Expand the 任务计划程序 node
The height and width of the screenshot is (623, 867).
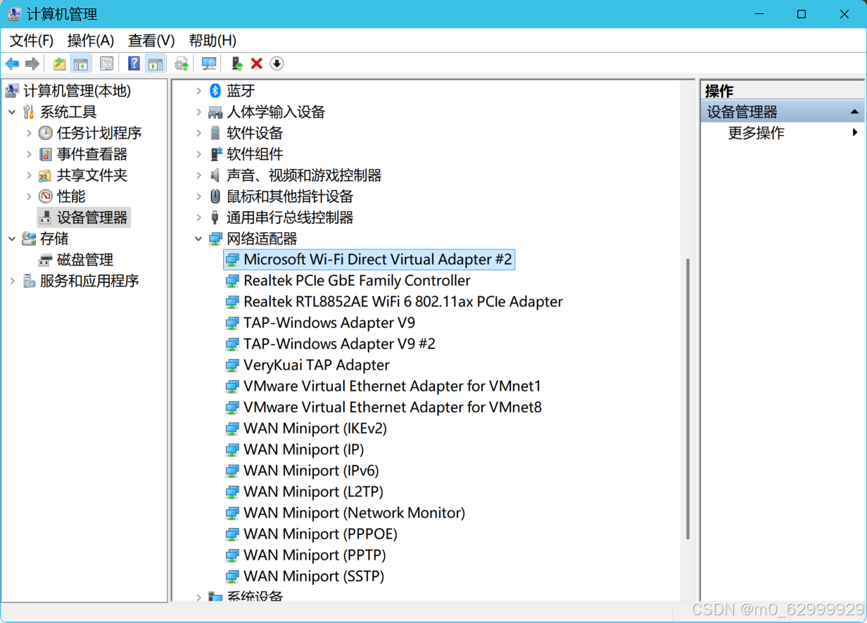pyautogui.click(x=29, y=133)
